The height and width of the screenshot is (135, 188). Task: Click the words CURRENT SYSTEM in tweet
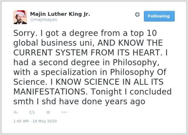coord(51,53)
